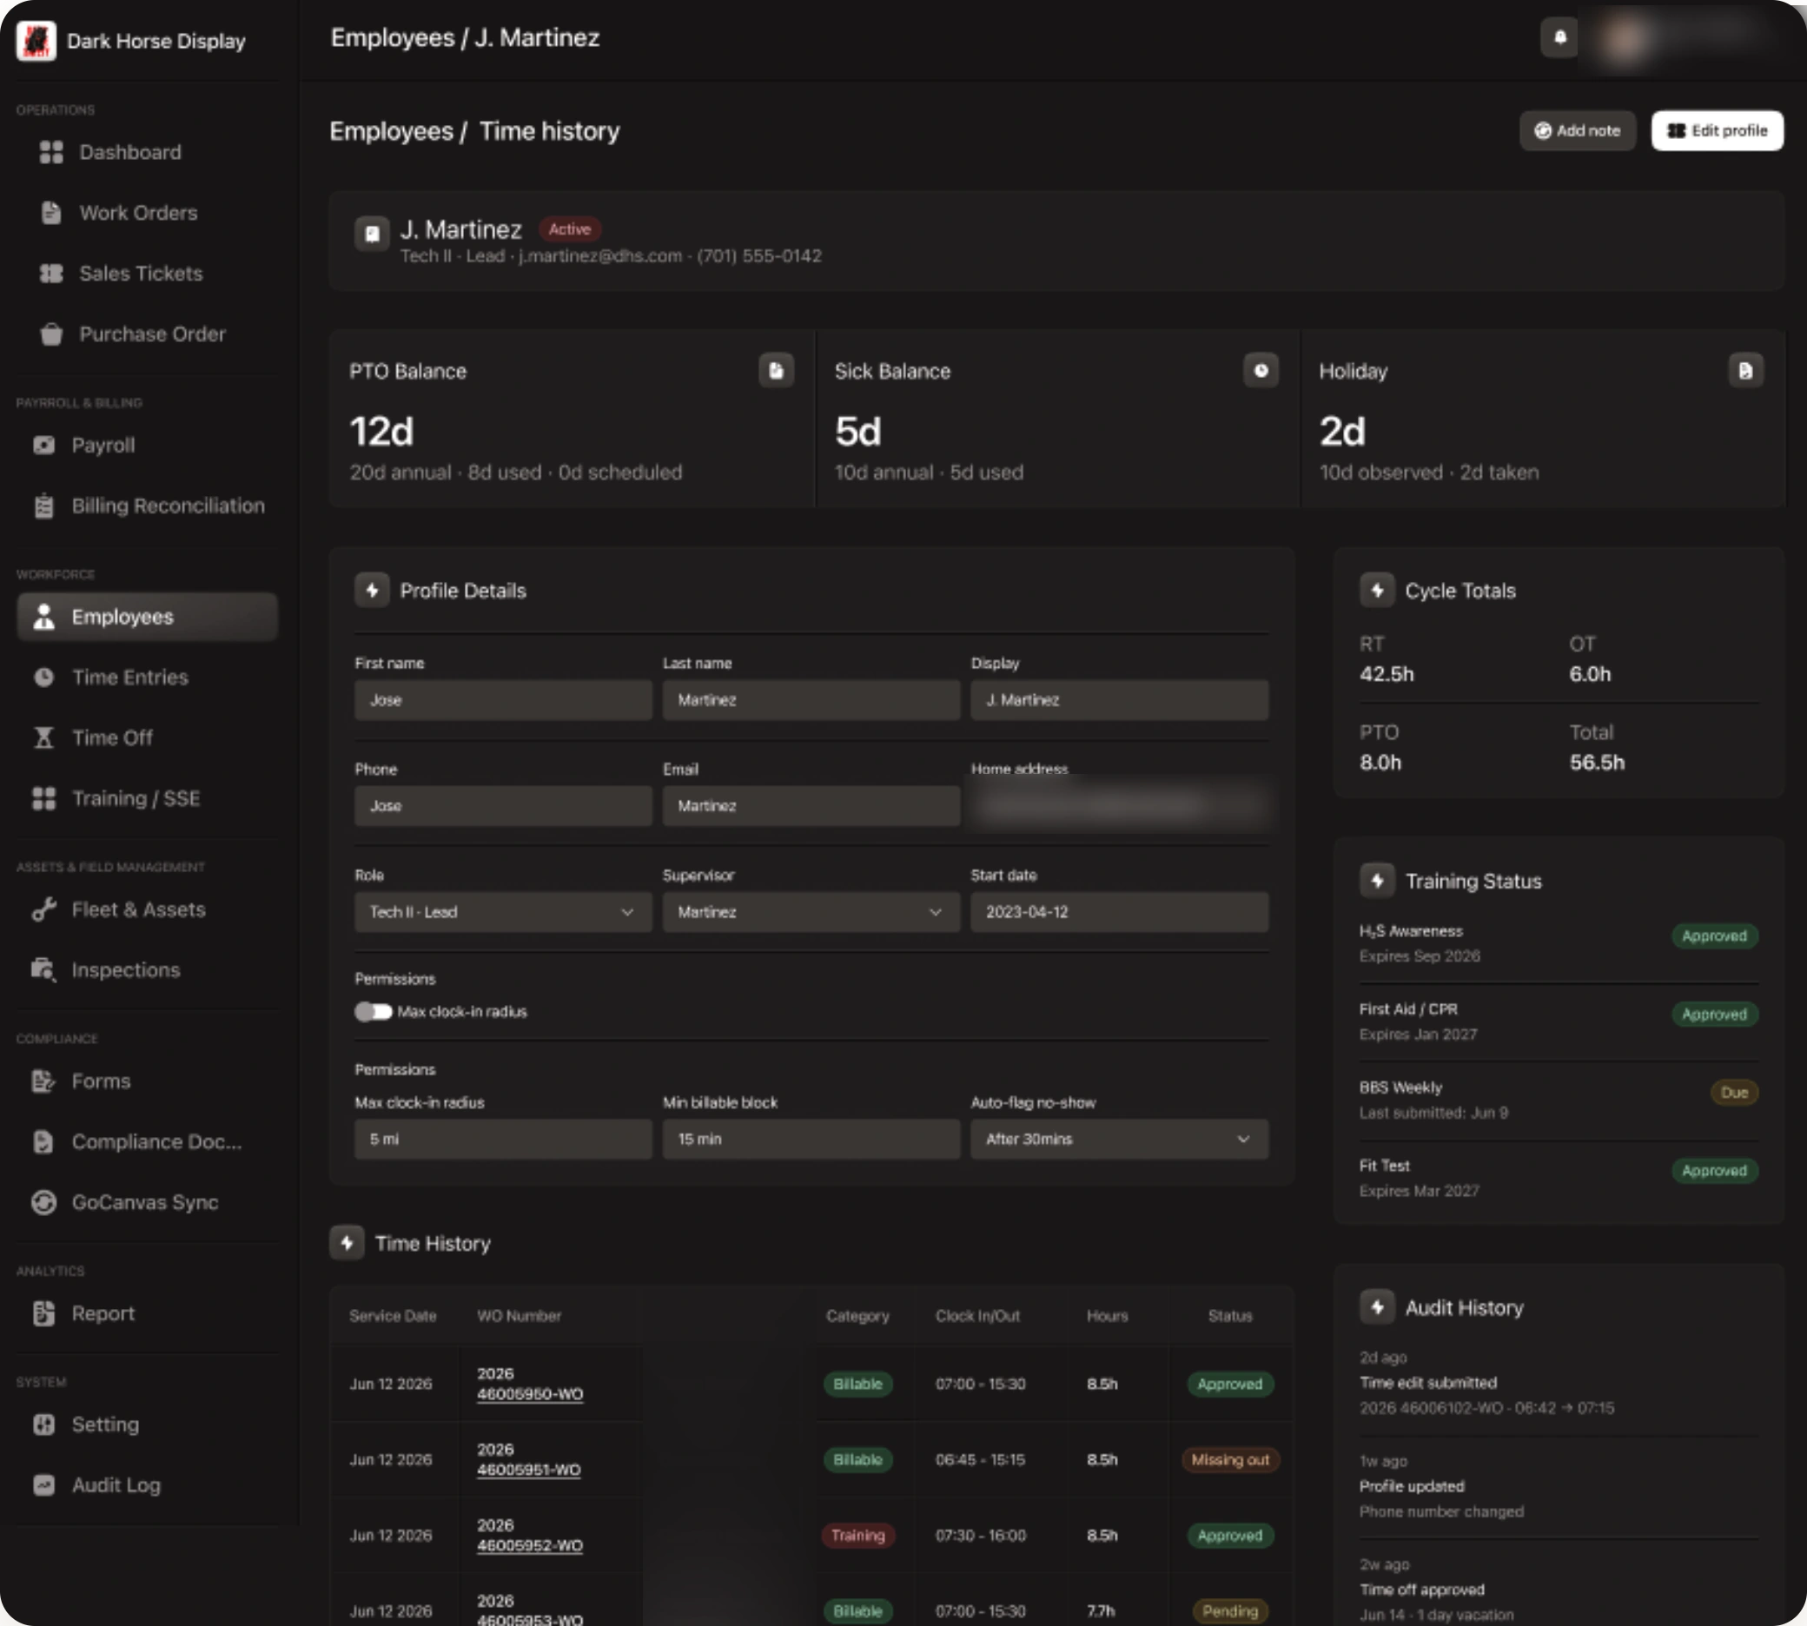Click the Fleet & Assets wrench icon
Viewport: 1807px width, 1626px height.
43,909
